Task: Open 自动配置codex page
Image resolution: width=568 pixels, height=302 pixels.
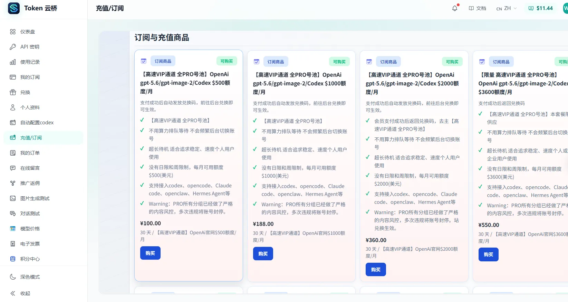Action: pyautogui.click(x=44, y=123)
